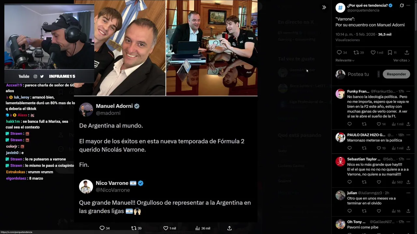Open Manuel Adorni's profile link
The width and height of the screenshot is (417, 234).
point(114,106)
